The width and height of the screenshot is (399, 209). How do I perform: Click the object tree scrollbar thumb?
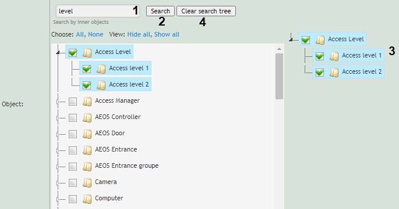click(x=279, y=76)
